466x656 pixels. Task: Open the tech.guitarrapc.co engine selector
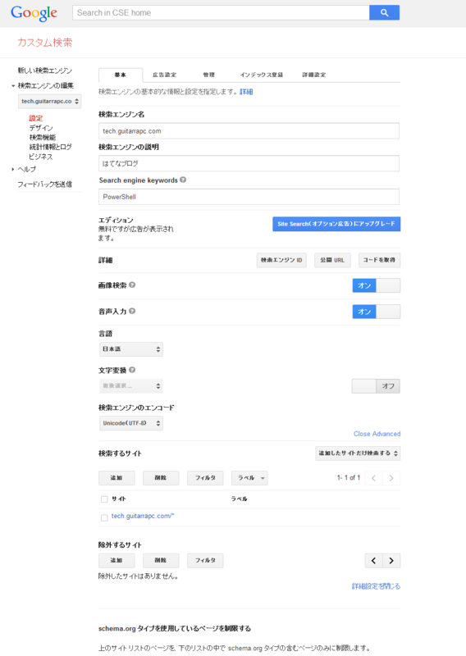click(50, 101)
